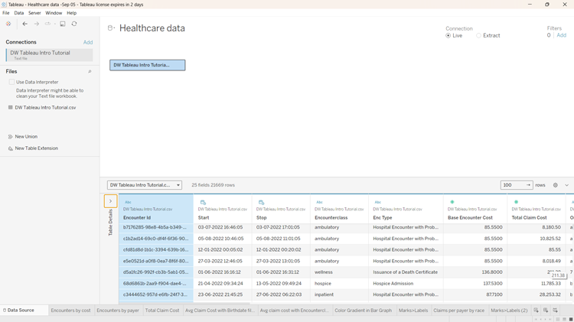Select the Live connection option
The width and height of the screenshot is (574, 322).
448,35
